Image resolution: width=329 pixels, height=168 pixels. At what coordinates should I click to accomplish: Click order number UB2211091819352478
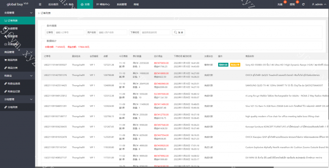click(x=55, y=137)
